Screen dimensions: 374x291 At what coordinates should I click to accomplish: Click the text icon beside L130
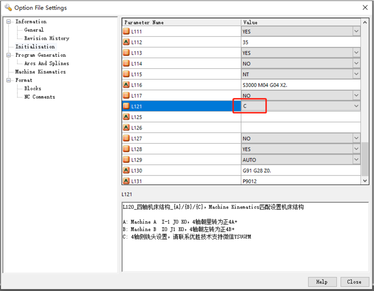pyautogui.click(x=126, y=170)
